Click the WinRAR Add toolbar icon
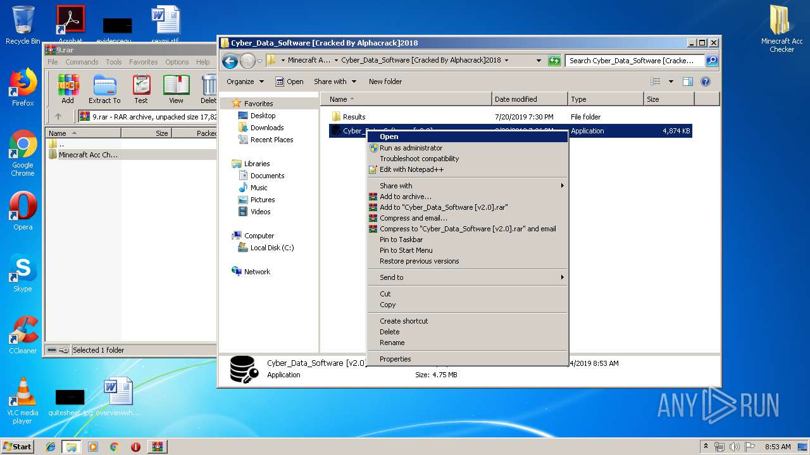Viewport: 810px width, 455px height. click(x=68, y=89)
